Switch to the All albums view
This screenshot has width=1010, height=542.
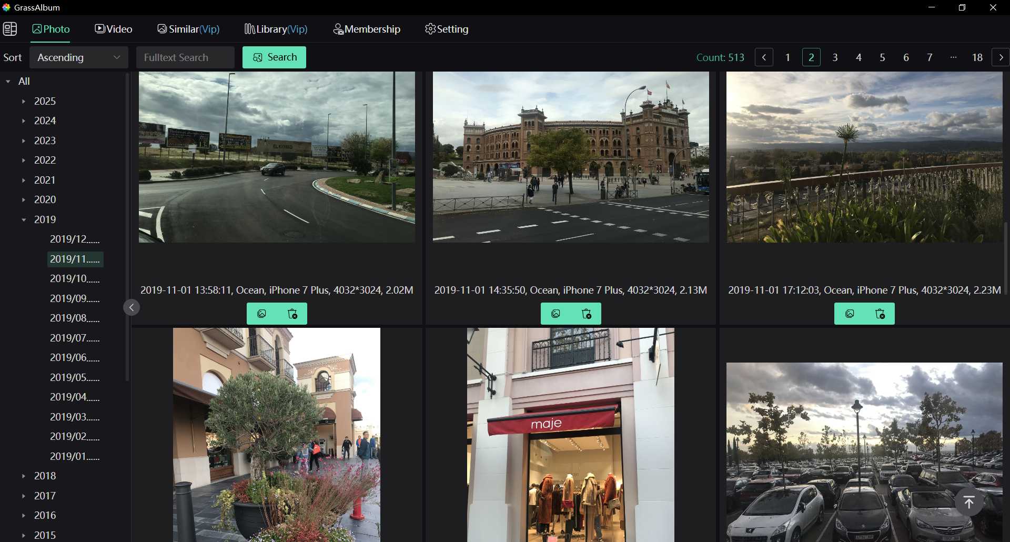[24, 81]
